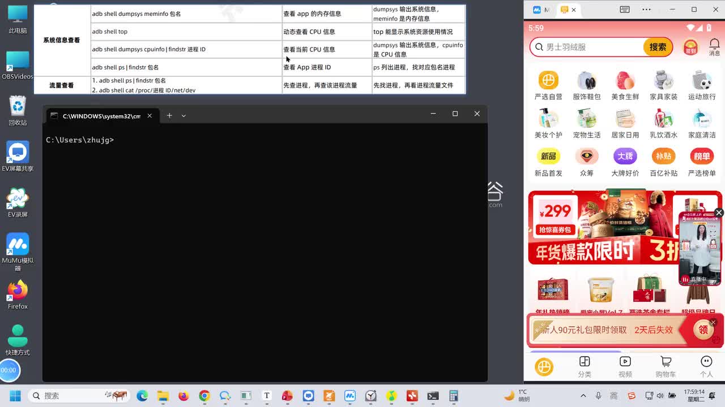Image resolution: width=725 pixels, height=407 pixels.
Task: Tap the home tab icon in bottom bar
Action: point(544,367)
